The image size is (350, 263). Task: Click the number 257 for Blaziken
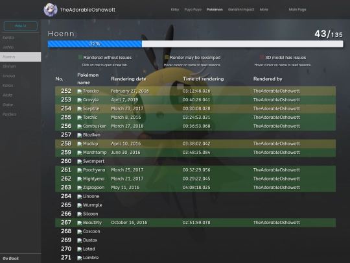point(66,135)
